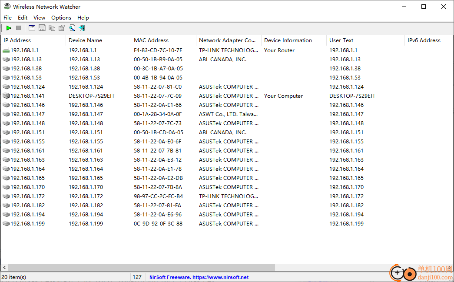Open the Edit menu

click(x=23, y=18)
